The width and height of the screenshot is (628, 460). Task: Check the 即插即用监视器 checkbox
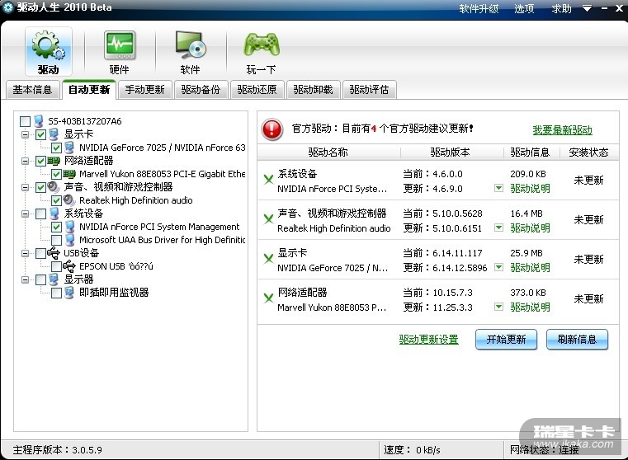(x=56, y=293)
